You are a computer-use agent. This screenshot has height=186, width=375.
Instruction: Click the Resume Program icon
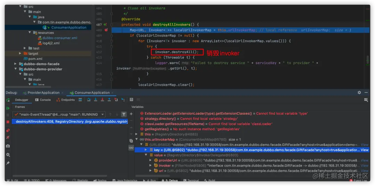click(8, 108)
